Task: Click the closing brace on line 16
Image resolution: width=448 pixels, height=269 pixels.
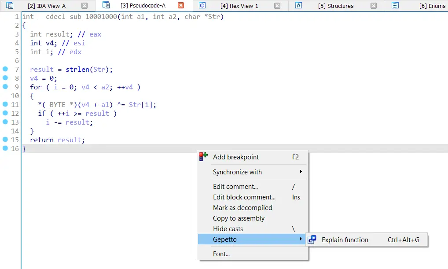Action: coord(24,149)
